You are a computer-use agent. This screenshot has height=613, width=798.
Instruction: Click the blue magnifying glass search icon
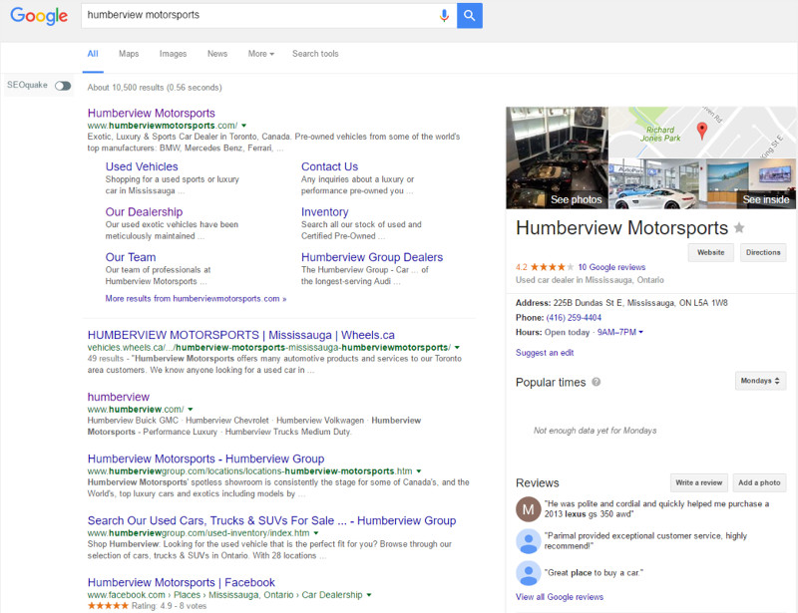469,16
